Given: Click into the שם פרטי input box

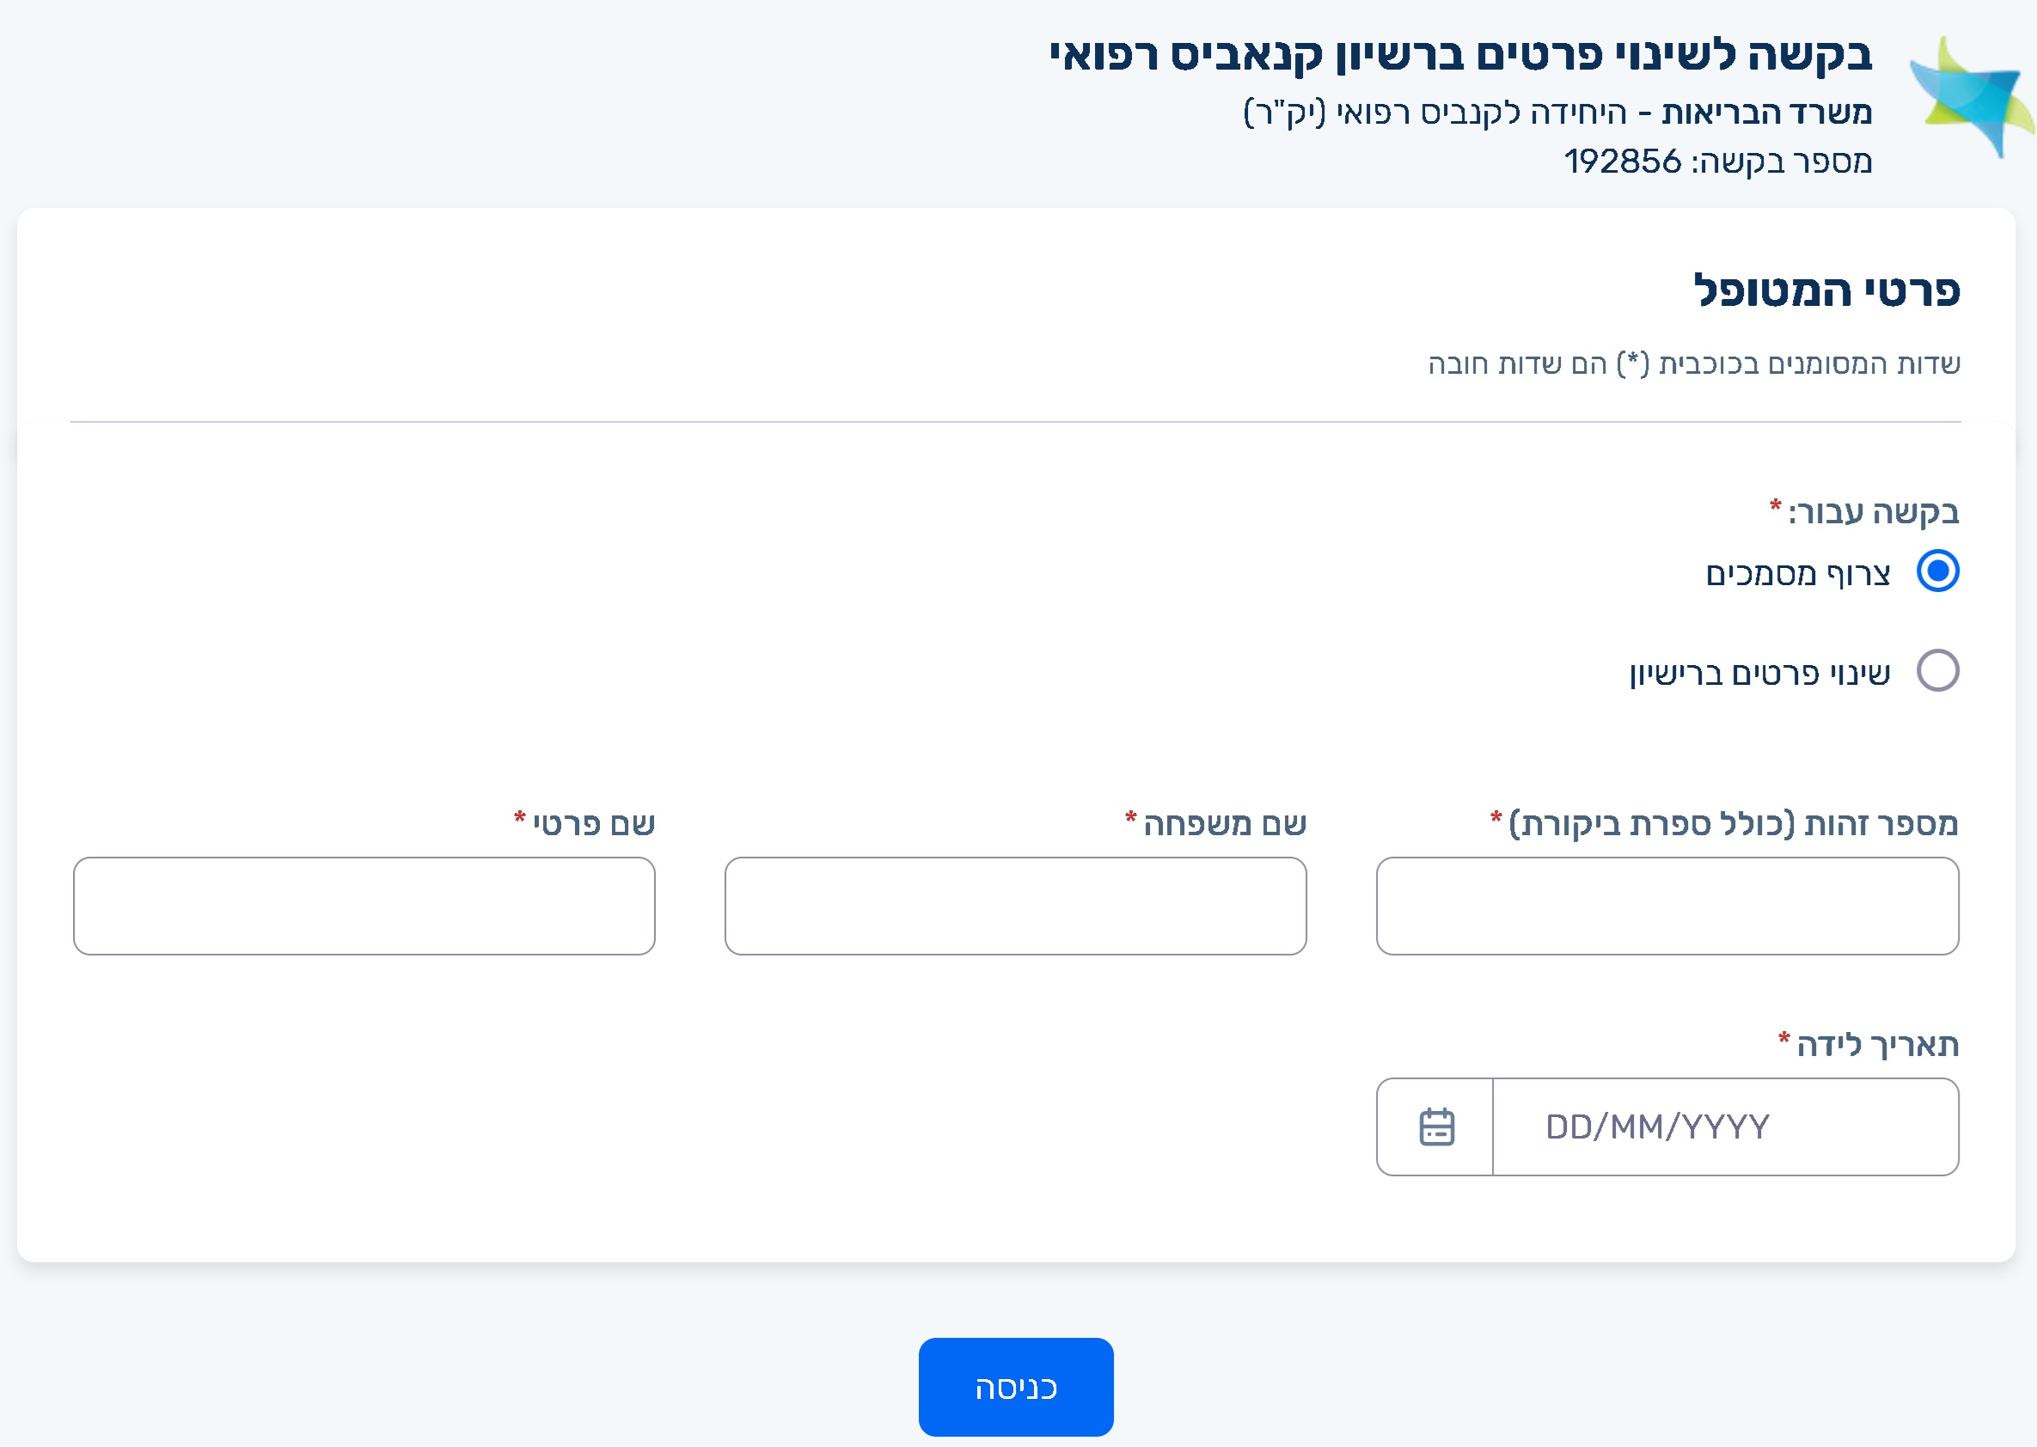Looking at the screenshot, I should click(x=364, y=907).
